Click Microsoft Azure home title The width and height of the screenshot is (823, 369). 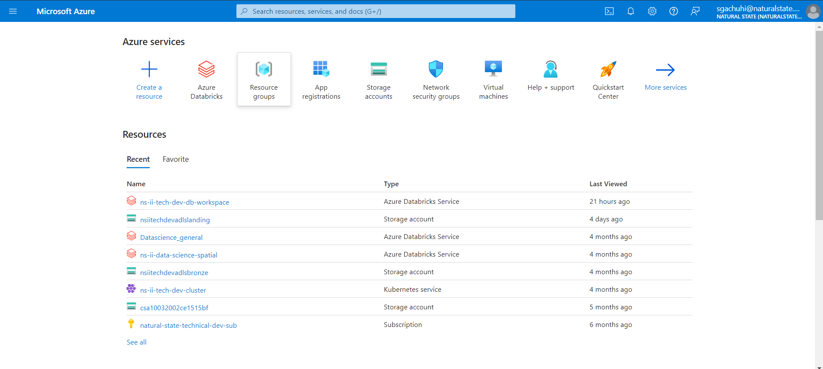click(x=66, y=11)
